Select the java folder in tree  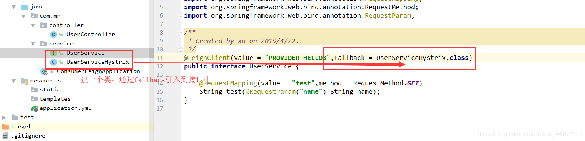[37, 7]
